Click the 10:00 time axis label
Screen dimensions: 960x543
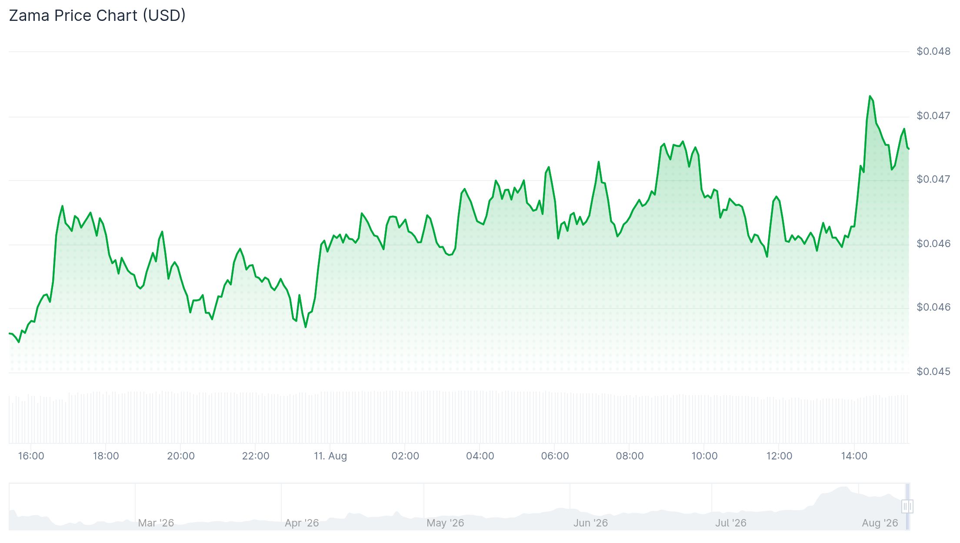click(x=704, y=456)
